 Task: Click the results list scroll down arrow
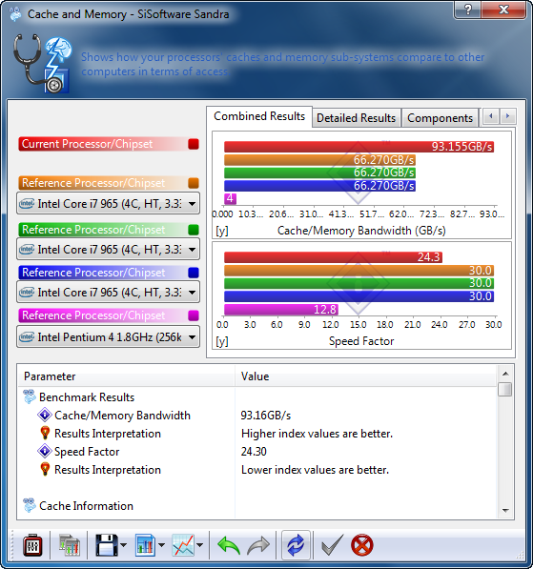[505, 511]
